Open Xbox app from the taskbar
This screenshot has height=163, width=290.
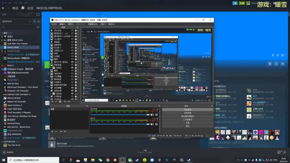click(130, 160)
